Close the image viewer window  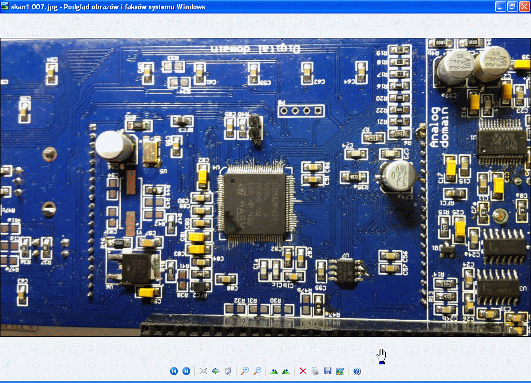(x=524, y=7)
